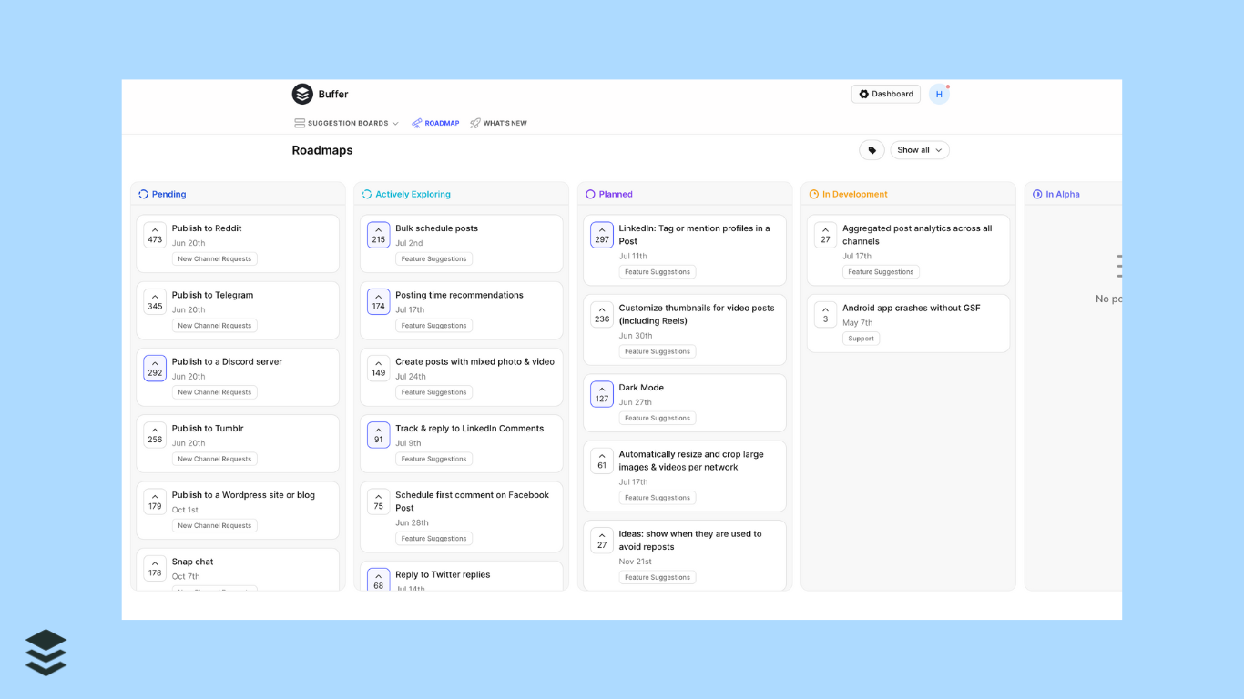Open the What's New tab

coord(498,123)
